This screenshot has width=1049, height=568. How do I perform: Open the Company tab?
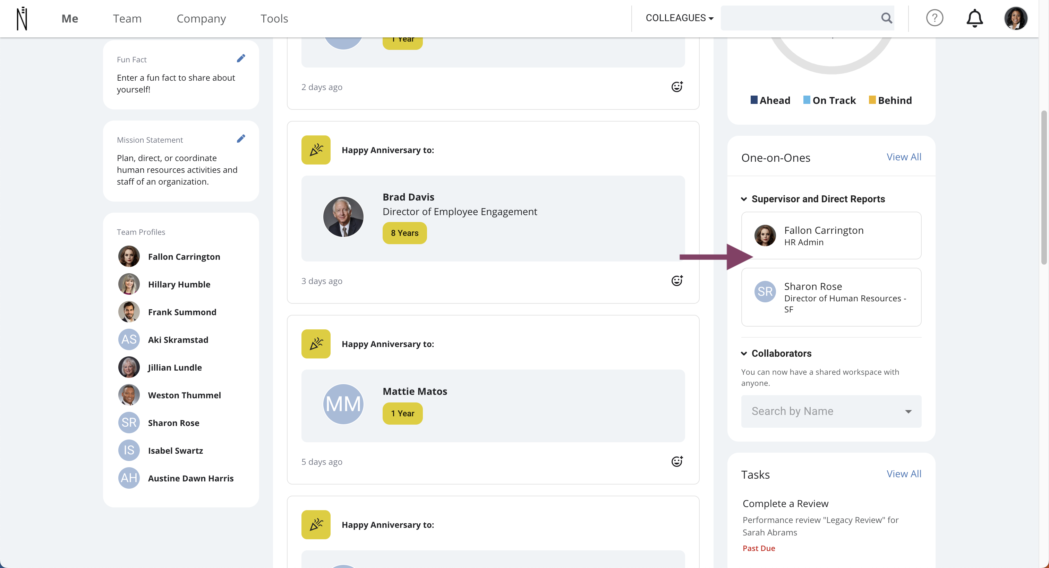coord(201,18)
